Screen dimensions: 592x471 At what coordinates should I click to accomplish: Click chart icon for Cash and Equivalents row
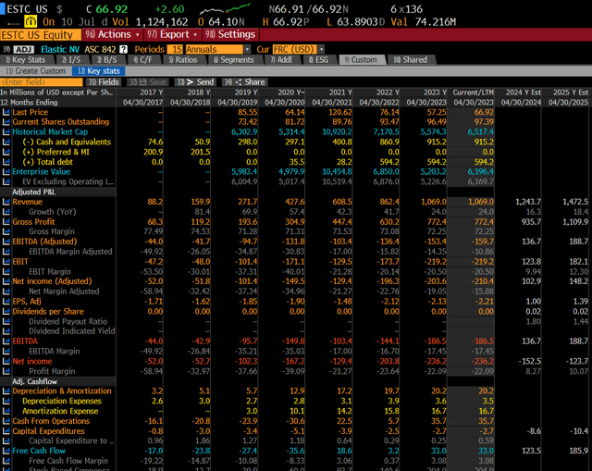(6, 142)
